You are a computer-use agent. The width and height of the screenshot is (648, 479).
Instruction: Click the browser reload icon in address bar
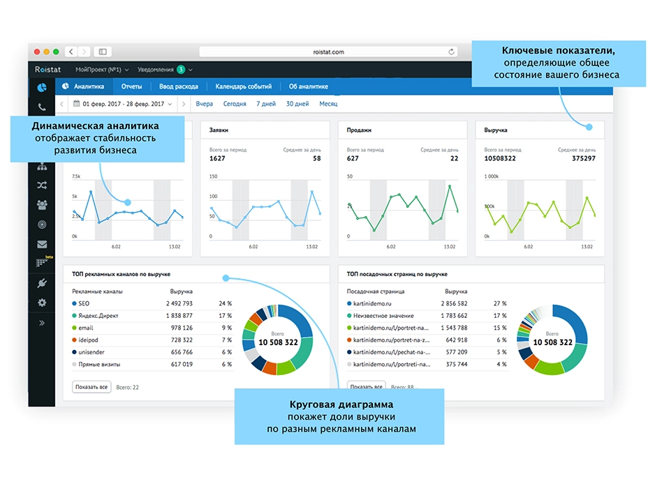click(x=451, y=52)
